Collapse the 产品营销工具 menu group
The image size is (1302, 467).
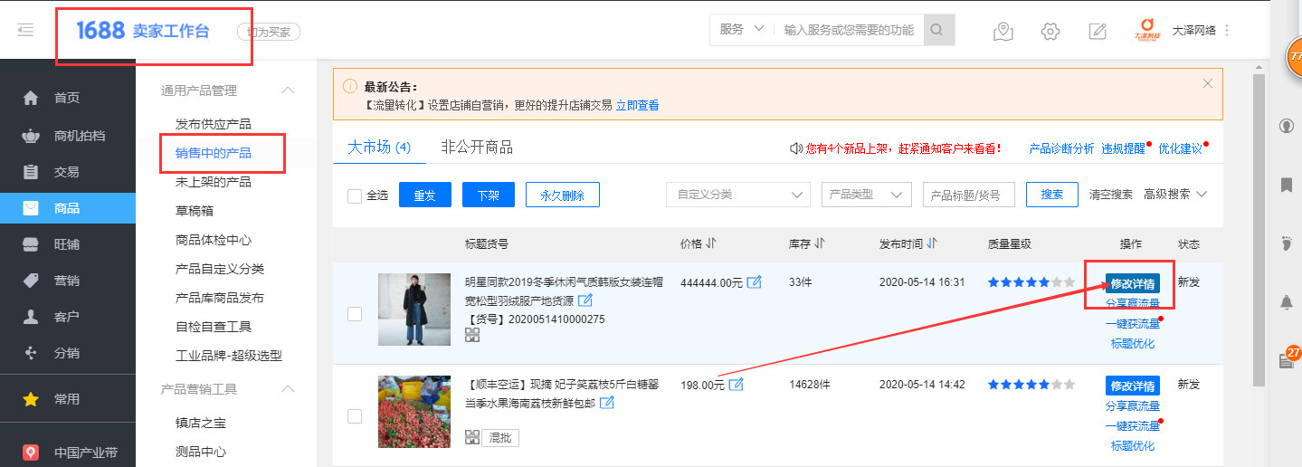pos(288,389)
